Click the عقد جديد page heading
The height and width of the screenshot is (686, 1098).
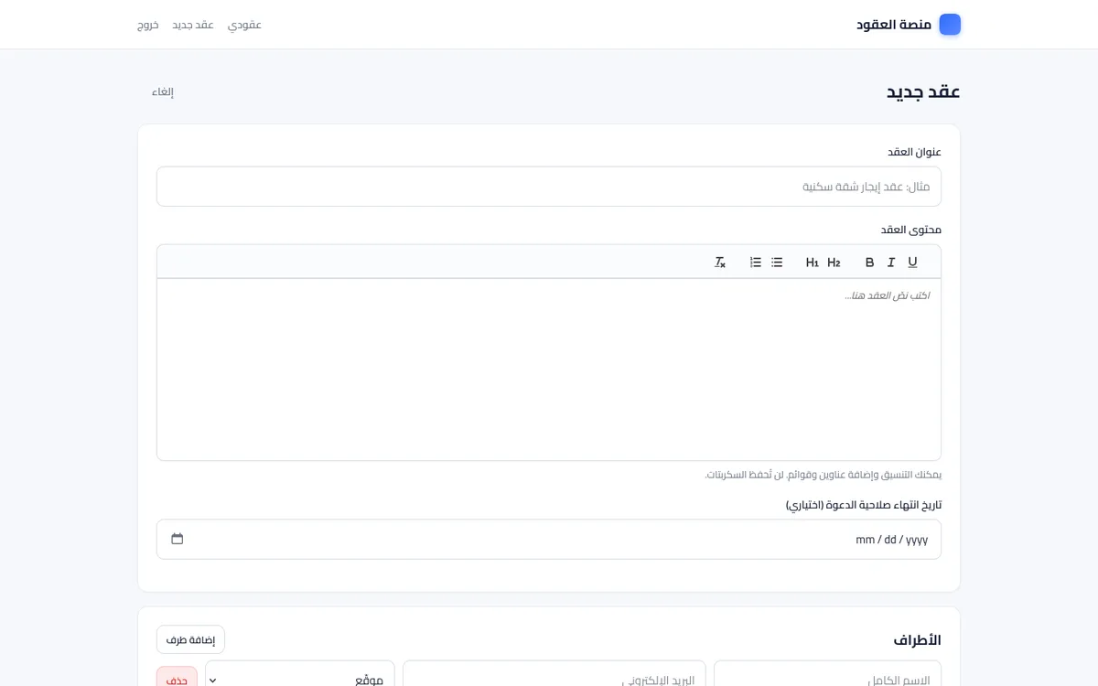tap(923, 91)
